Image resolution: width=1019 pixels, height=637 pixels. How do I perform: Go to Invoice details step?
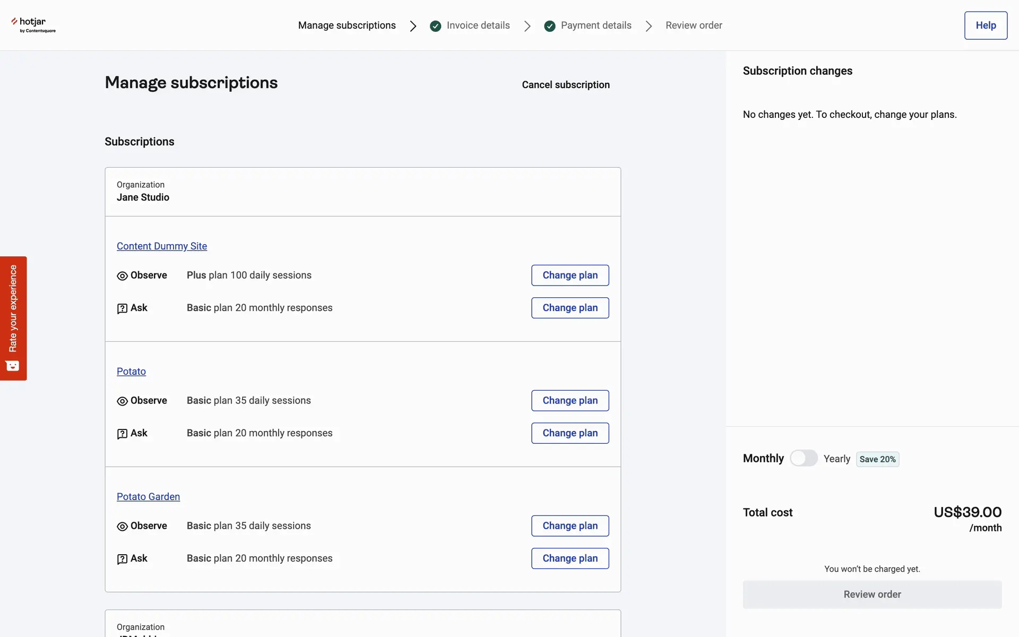click(x=478, y=25)
